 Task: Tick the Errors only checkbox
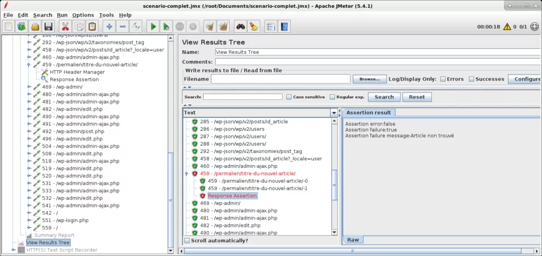coord(443,79)
